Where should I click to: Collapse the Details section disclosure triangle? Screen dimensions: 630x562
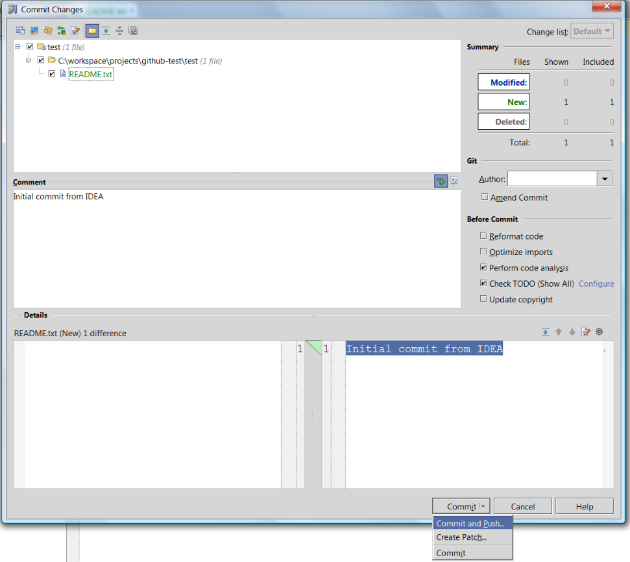coord(18,315)
